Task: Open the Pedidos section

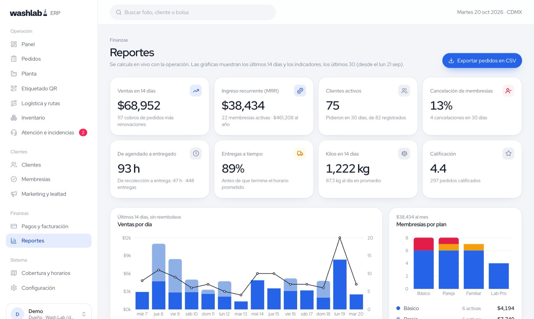Action: point(49,59)
